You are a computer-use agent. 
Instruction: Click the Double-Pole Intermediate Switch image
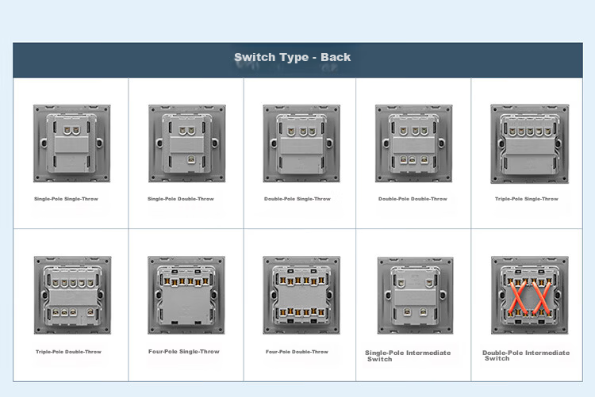click(x=530, y=295)
